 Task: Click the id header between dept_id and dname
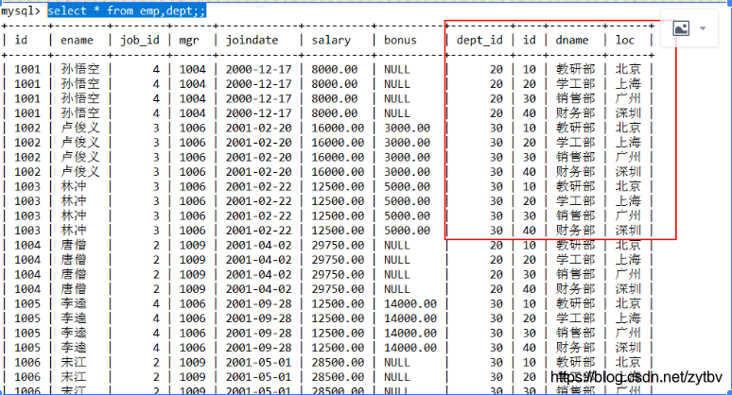tap(530, 40)
